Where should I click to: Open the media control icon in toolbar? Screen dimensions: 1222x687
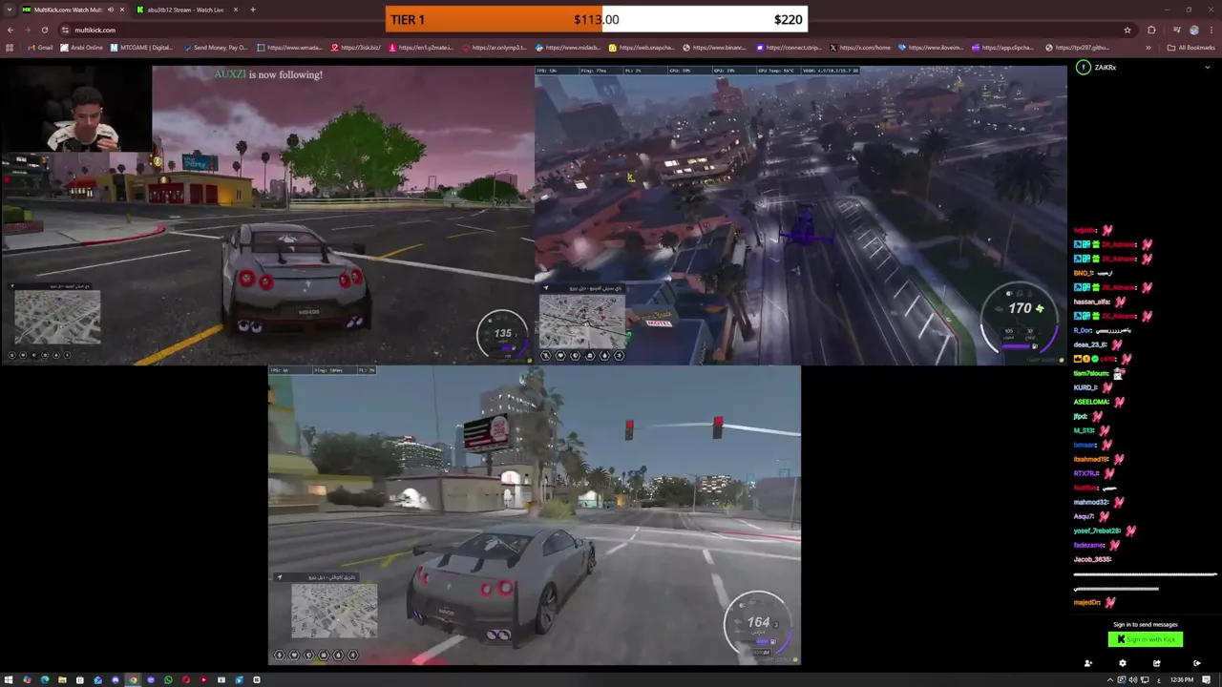click(1177, 30)
